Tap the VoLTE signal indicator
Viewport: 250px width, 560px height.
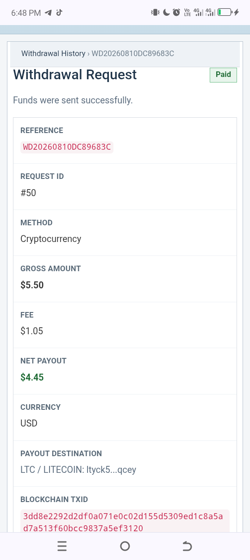click(x=187, y=13)
